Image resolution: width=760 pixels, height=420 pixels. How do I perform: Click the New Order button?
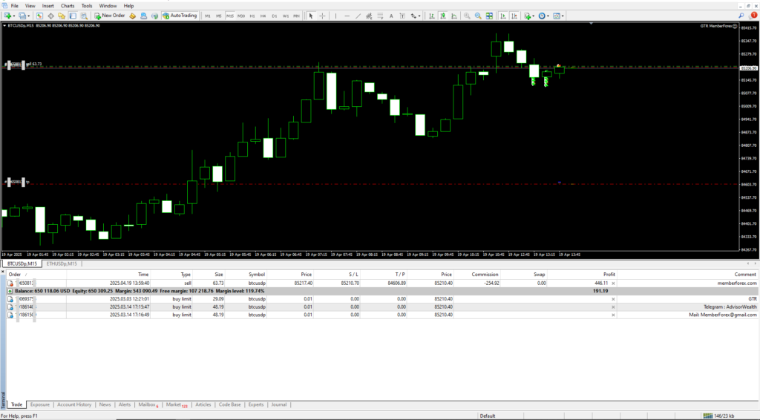tap(109, 16)
